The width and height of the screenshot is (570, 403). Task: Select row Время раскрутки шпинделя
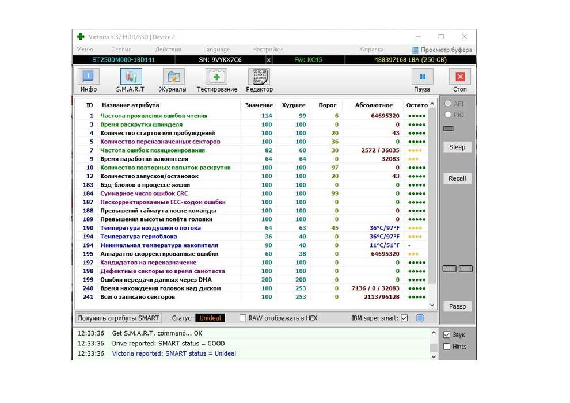252,125
